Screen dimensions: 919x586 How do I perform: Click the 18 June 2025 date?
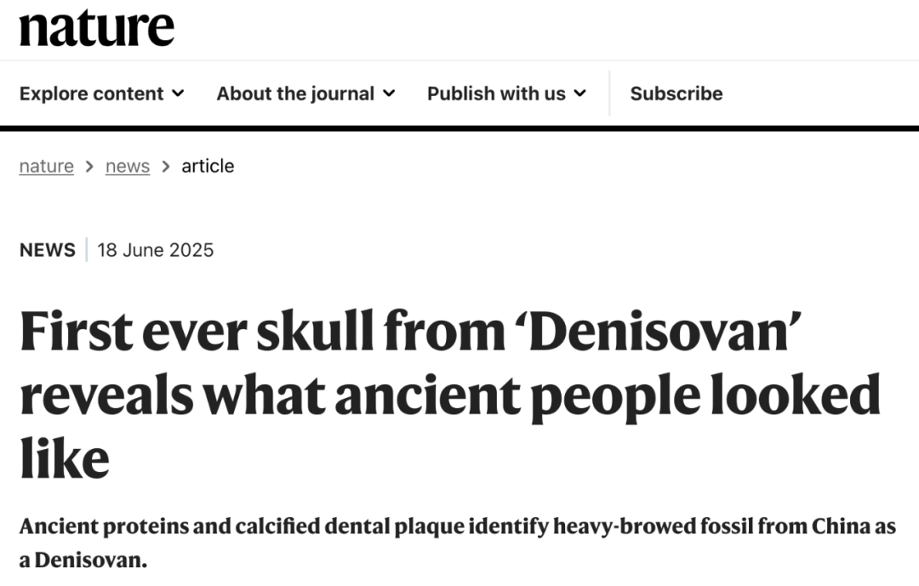(156, 250)
